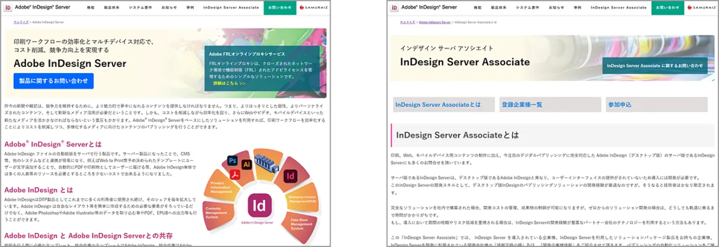Viewport: 719px width, 247px height.
Task: Click the small dark InDesign Id icon
Action: tap(291, 176)
